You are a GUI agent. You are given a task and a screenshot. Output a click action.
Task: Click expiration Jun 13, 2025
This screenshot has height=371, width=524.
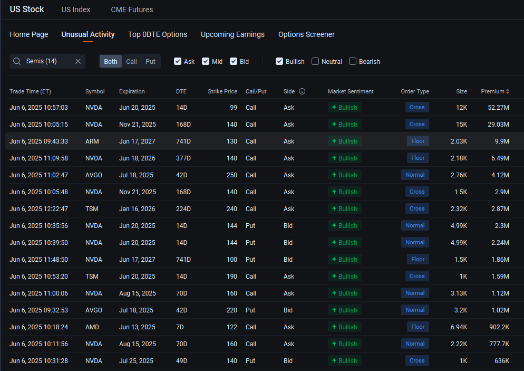137,327
